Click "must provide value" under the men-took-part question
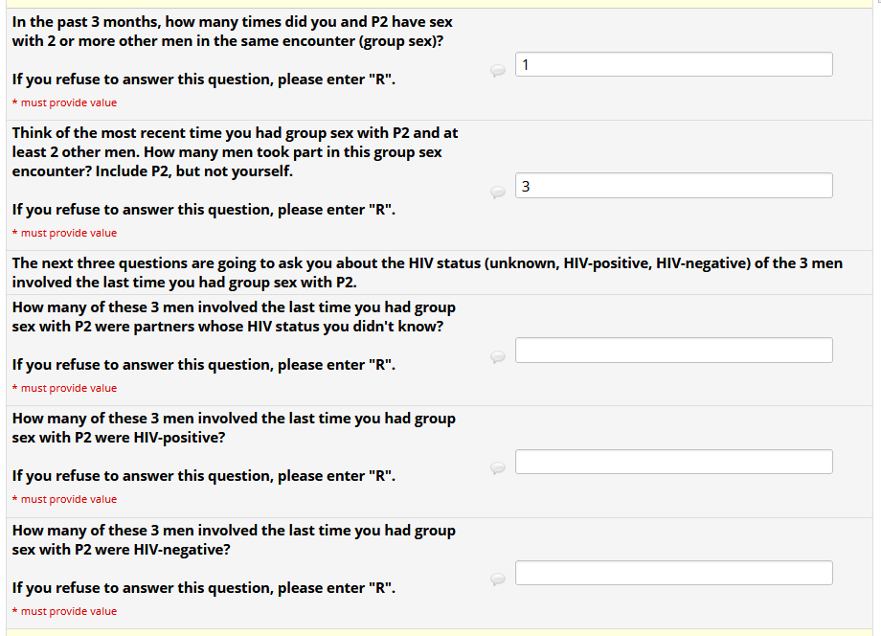This screenshot has width=881, height=636. [68, 233]
